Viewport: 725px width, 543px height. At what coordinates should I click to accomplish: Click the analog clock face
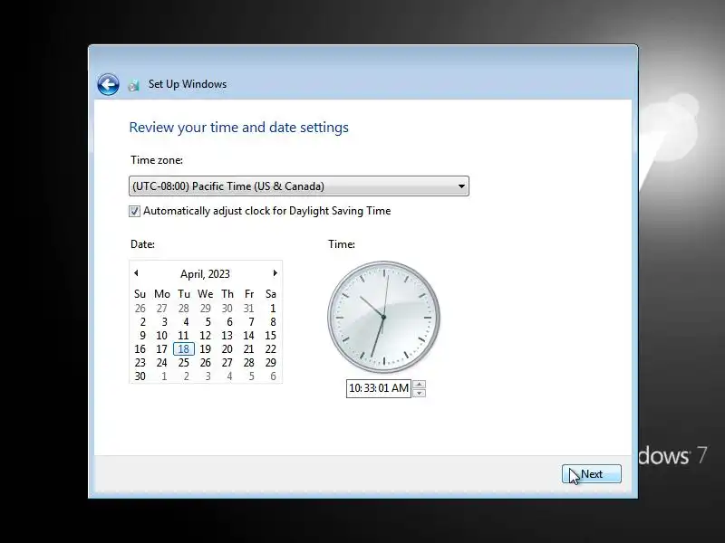coord(383,318)
